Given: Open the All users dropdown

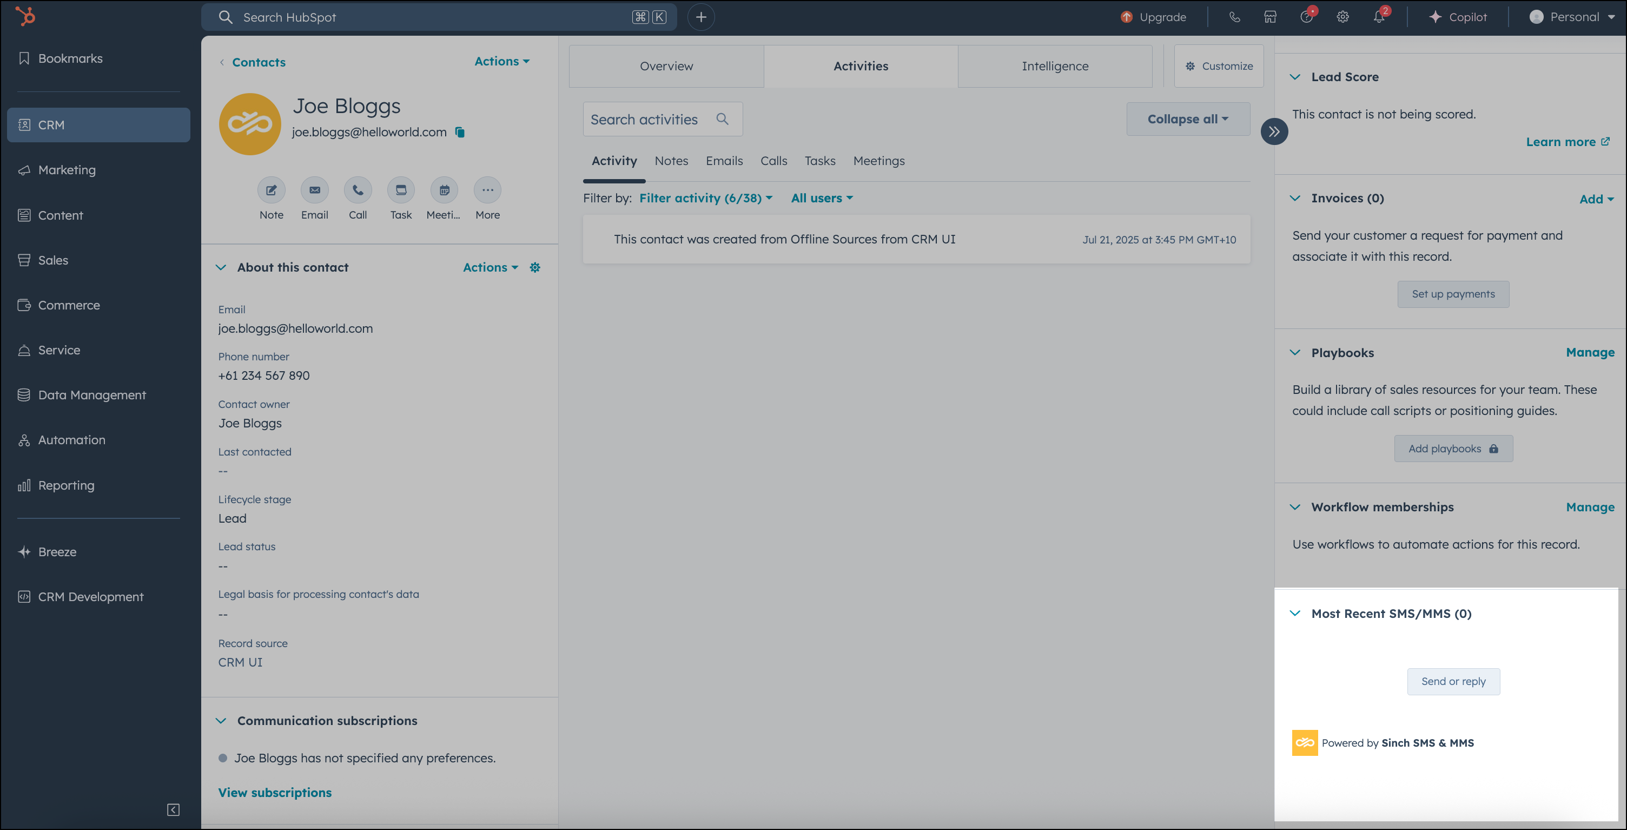Looking at the screenshot, I should pos(821,197).
